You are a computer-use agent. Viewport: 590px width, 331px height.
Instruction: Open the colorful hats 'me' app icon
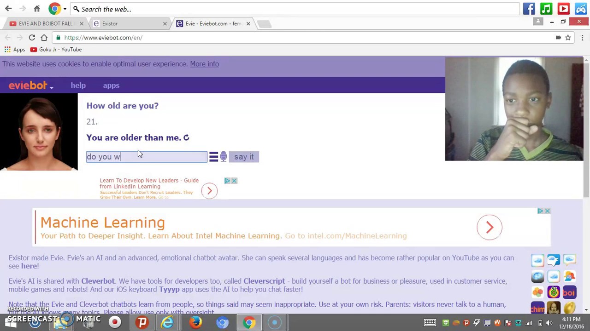569,276
